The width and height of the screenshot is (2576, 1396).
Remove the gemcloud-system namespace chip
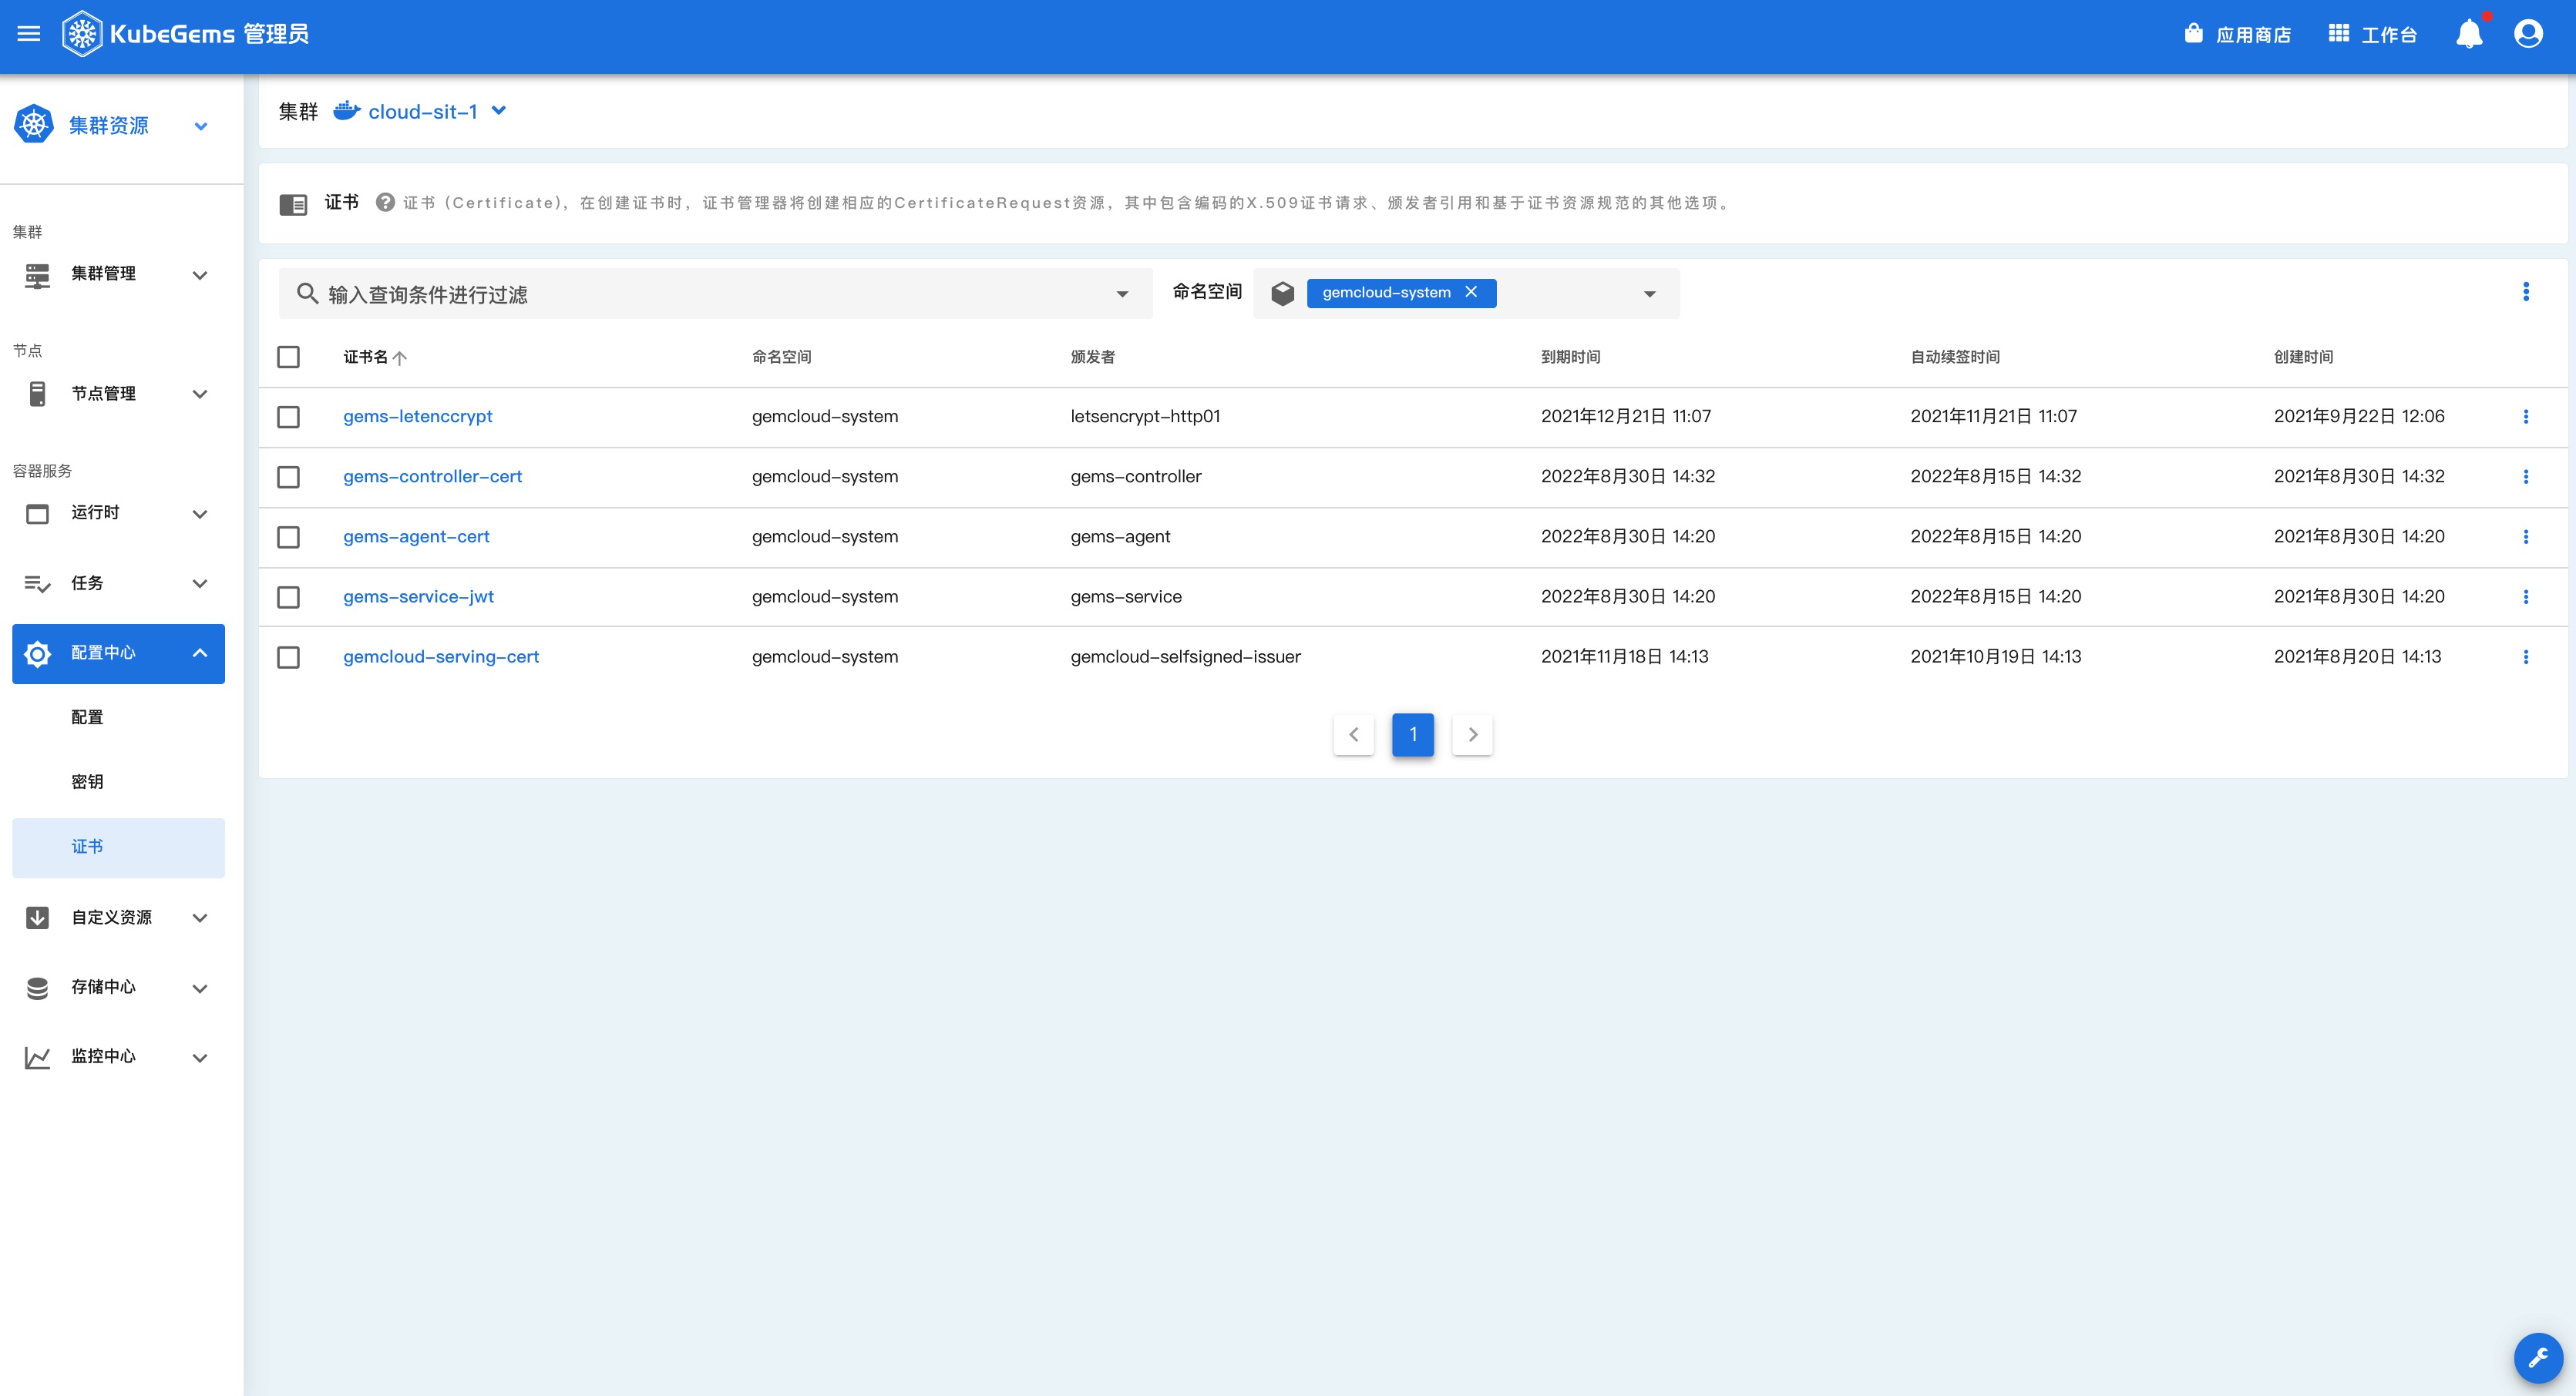pyautogui.click(x=1471, y=292)
